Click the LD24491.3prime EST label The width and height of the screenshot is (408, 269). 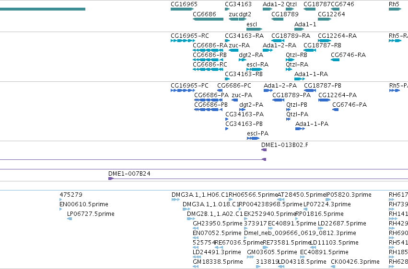pos(217,252)
